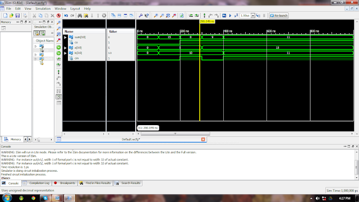Zoom to cursor from waveform side toolbar

pyautogui.click(x=58, y=40)
